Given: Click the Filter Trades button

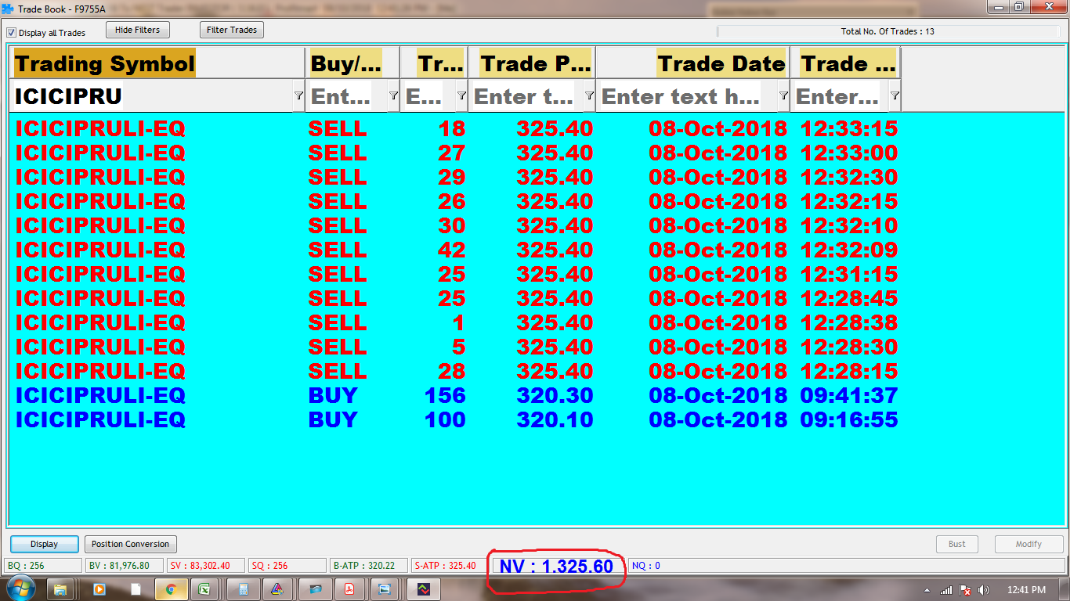Looking at the screenshot, I should [x=232, y=30].
